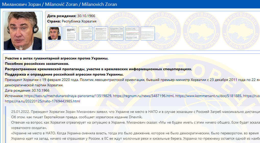This screenshot has width=260, height=143.
Task: Click the truncated https://rus source link
Action: [251, 96]
